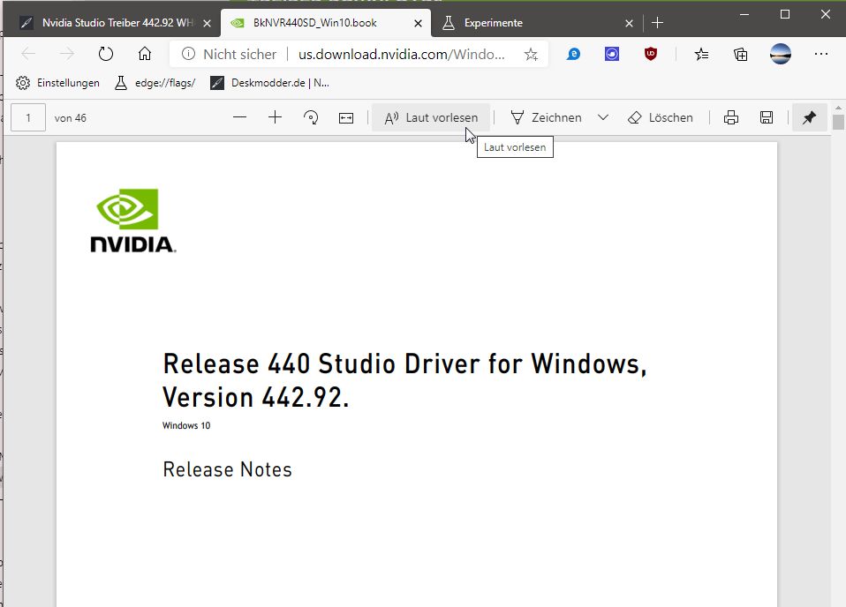Click the 'von 46' page count text
Viewport: 846px width, 607px height.
click(x=70, y=118)
